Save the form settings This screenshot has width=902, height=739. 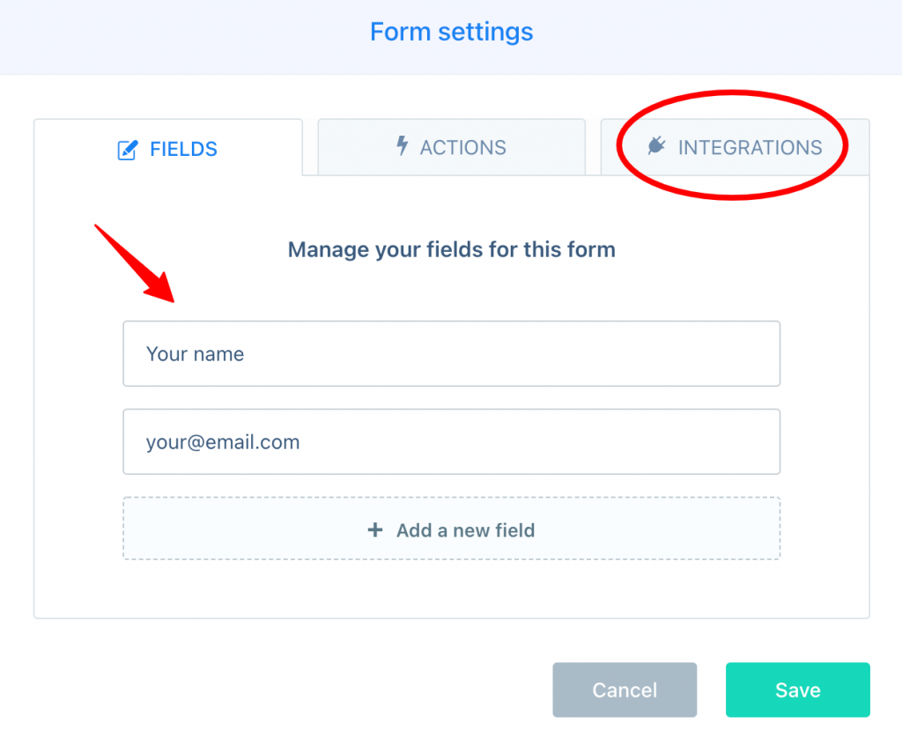(x=798, y=690)
